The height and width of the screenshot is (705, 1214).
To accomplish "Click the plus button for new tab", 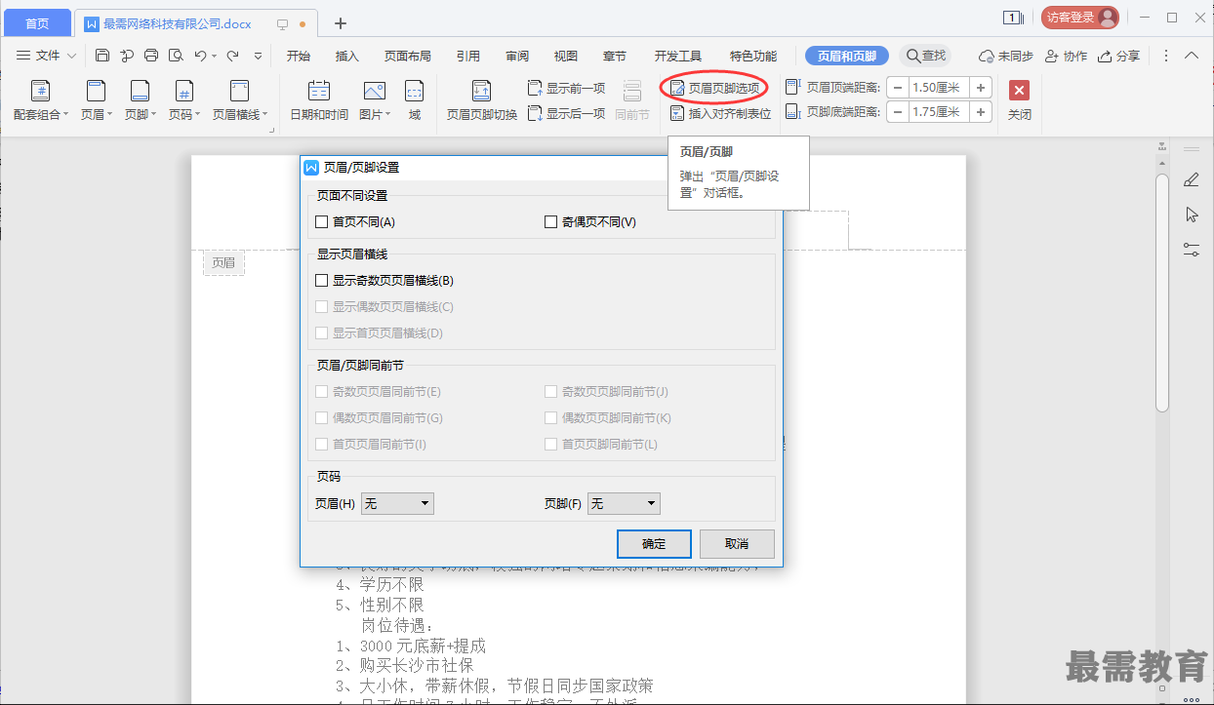I will pyautogui.click(x=341, y=23).
